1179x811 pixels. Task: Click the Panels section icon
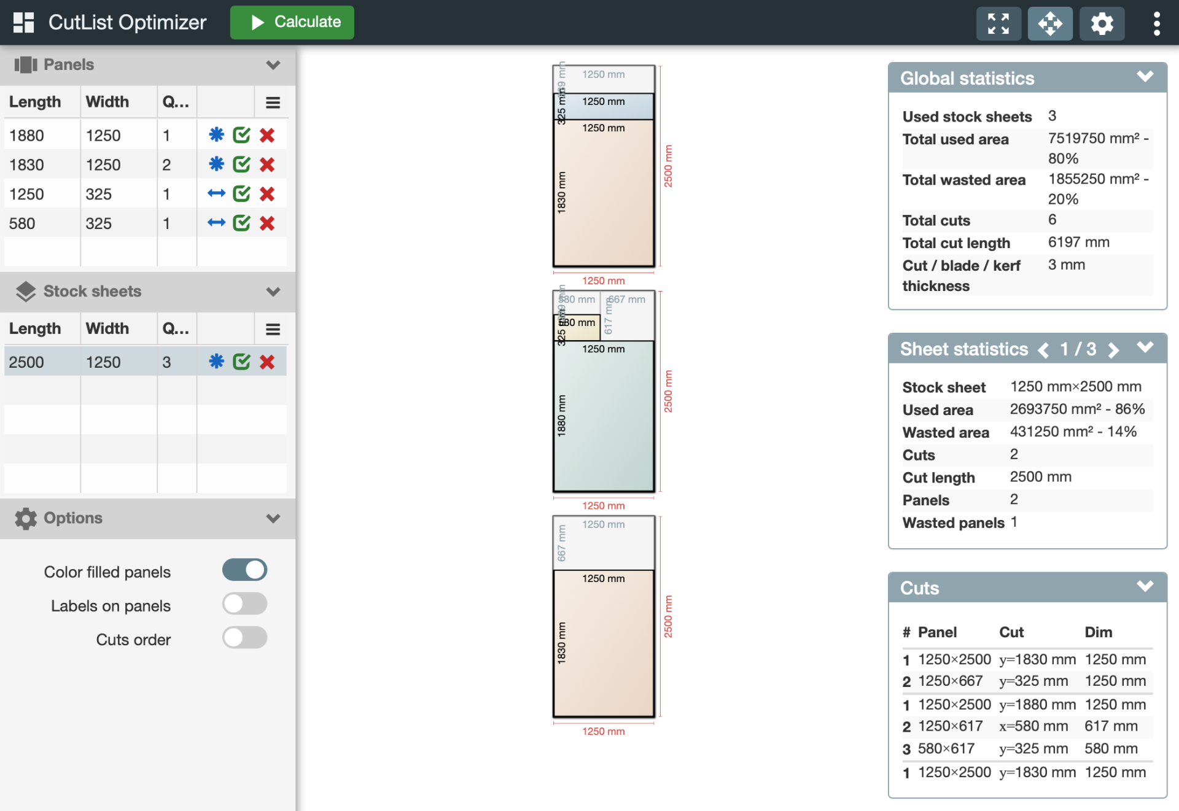(26, 64)
